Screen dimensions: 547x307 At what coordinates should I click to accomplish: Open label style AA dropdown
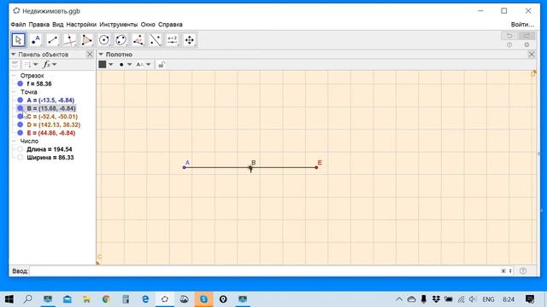click(148, 65)
